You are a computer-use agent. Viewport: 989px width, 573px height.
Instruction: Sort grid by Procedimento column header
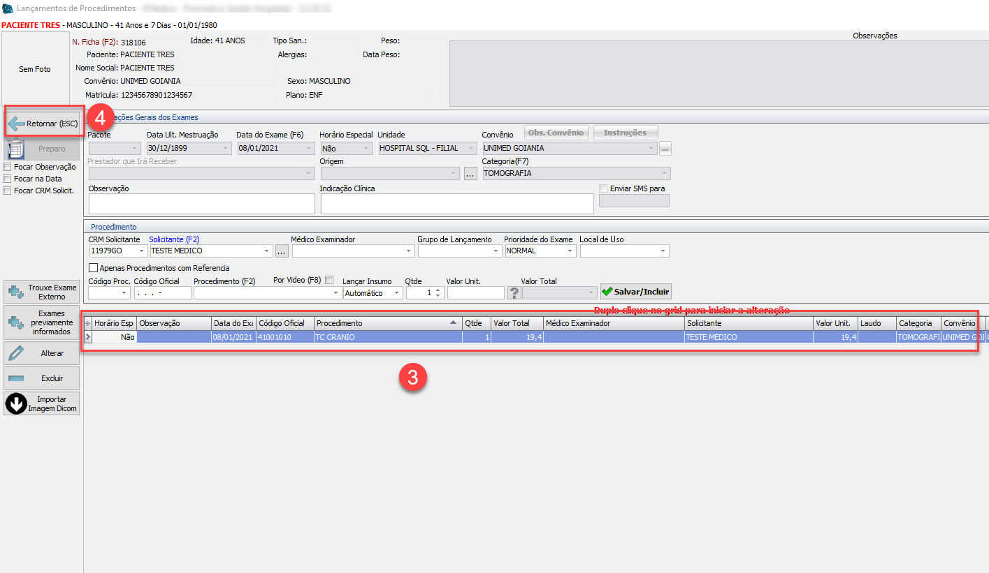(387, 323)
